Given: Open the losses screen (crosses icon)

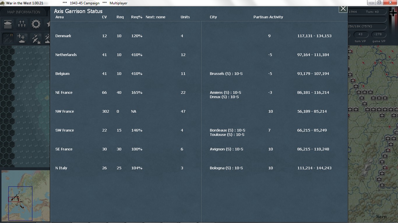Looking at the screenshot, I should coord(22,24).
